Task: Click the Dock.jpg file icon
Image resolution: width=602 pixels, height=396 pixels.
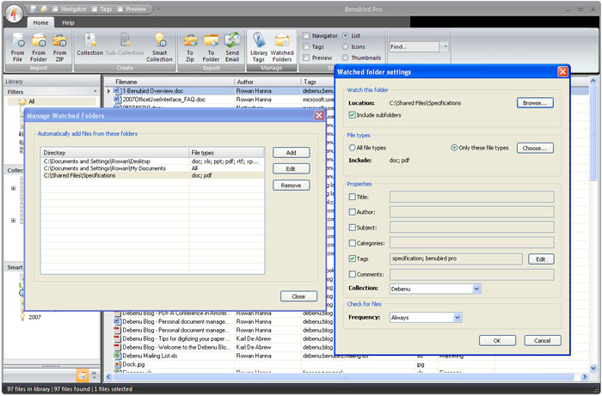Action: coord(118,364)
